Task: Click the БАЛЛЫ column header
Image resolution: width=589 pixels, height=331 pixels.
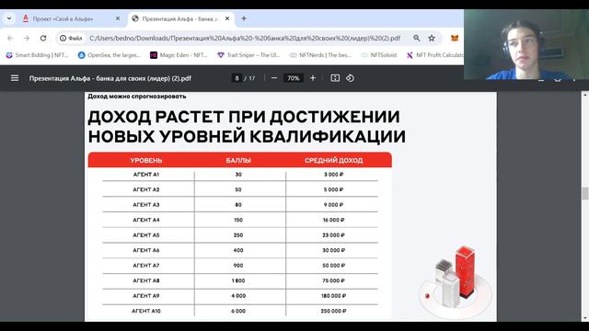Action: click(x=238, y=160)
